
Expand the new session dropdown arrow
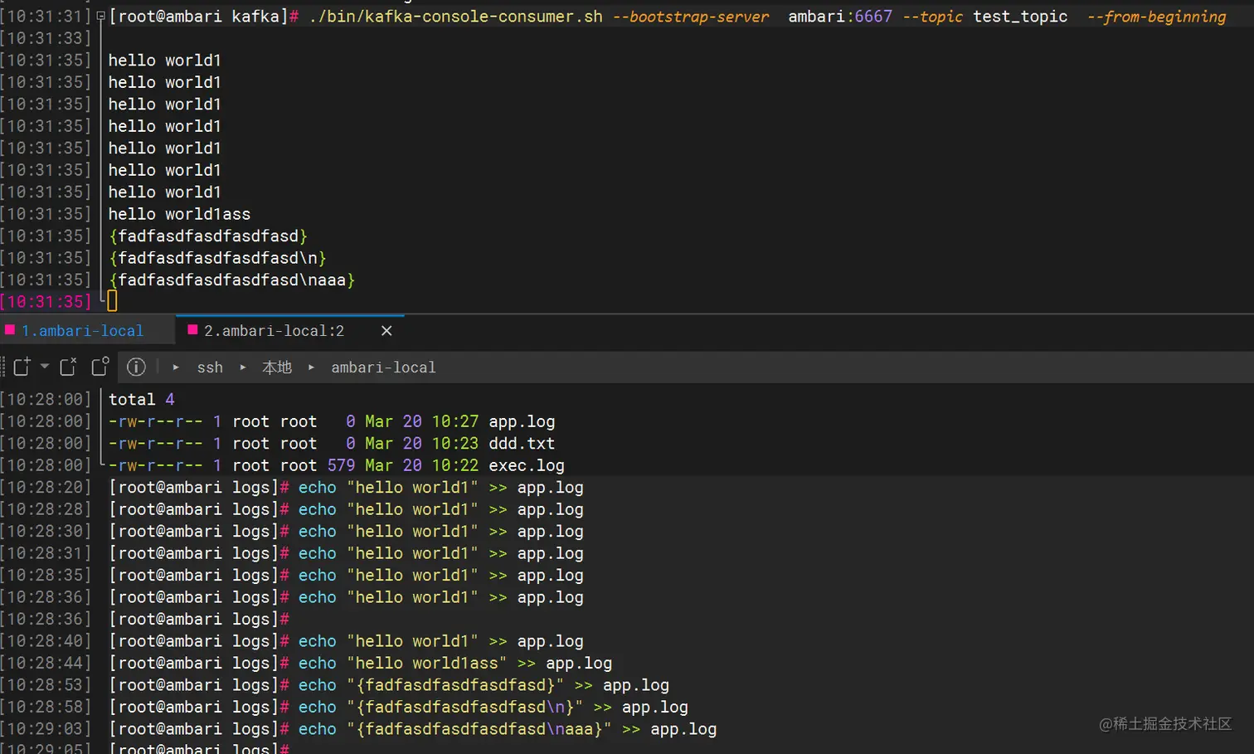point(45,366)
